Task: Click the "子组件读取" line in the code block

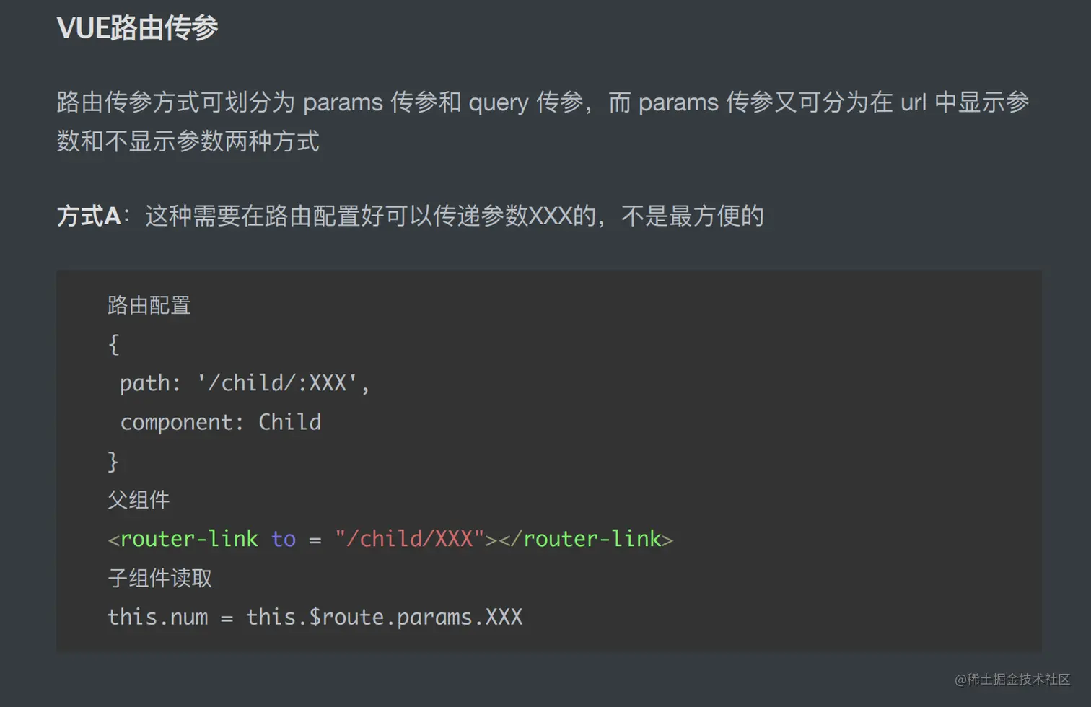Action: [x=159, y=578]
